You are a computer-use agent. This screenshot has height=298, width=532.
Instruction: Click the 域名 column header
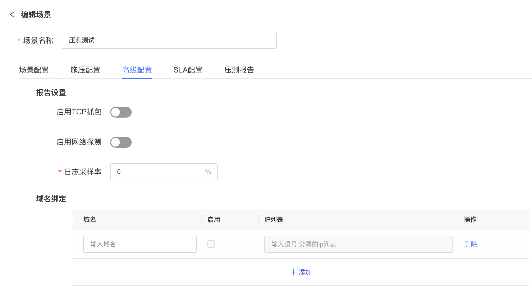tap(90, 220)
